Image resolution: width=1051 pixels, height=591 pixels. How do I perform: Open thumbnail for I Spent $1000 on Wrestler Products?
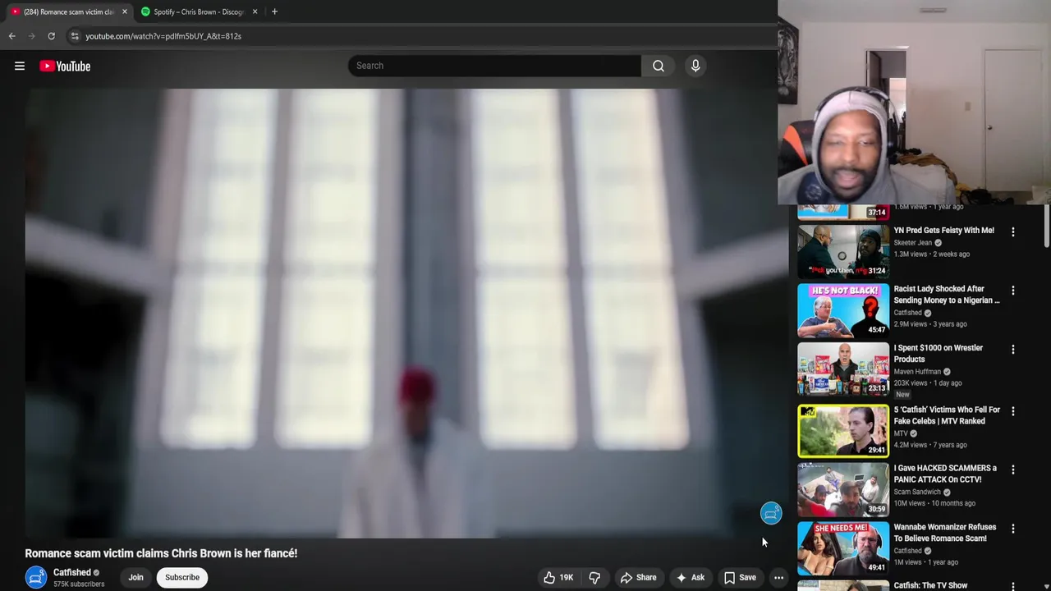coord(843,369)
